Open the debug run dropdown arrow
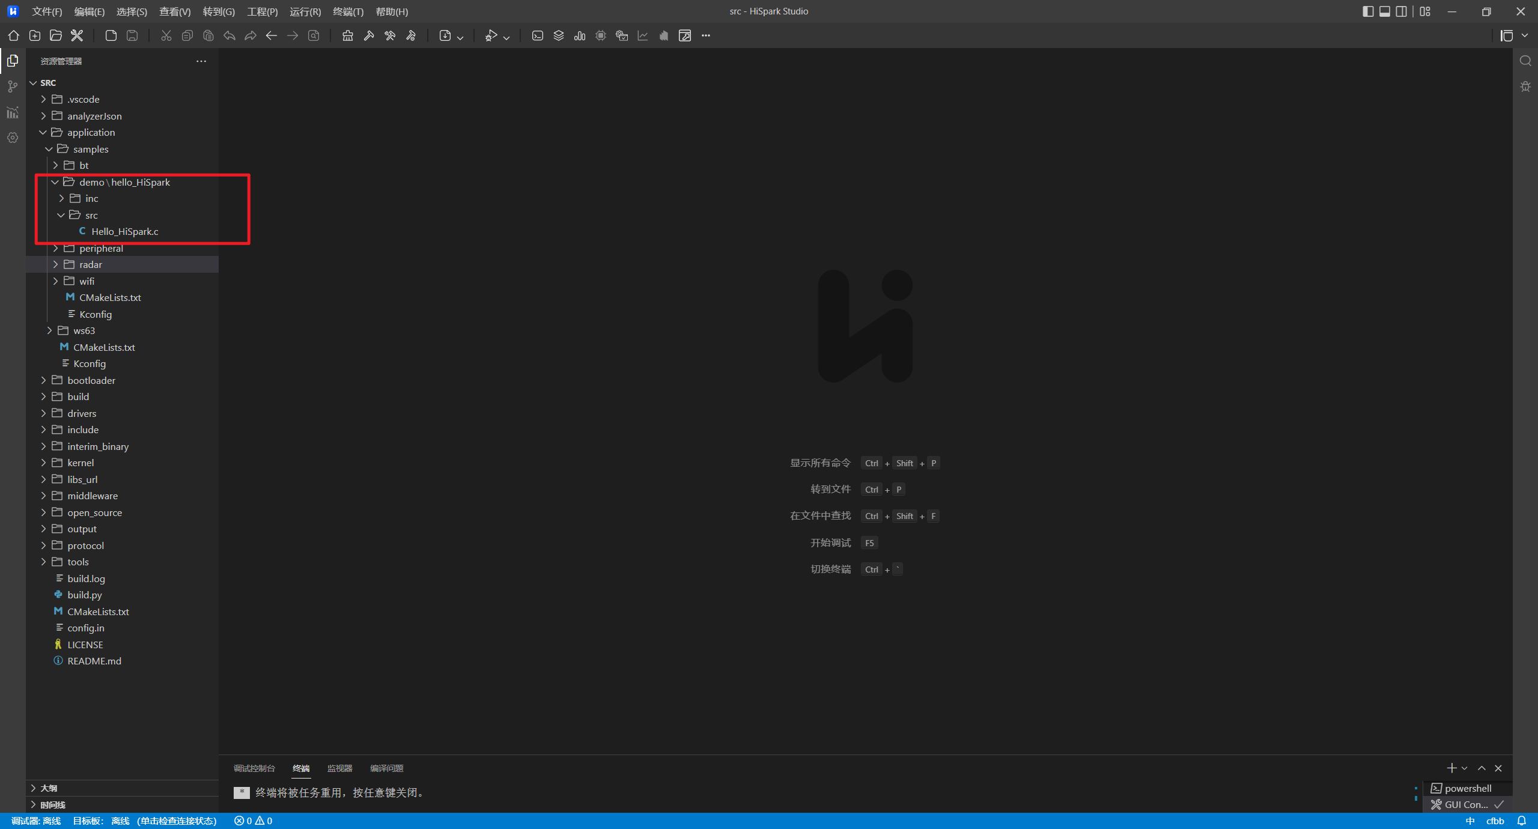The width and height of the screenshot is (1538, 829). [506, 37]
